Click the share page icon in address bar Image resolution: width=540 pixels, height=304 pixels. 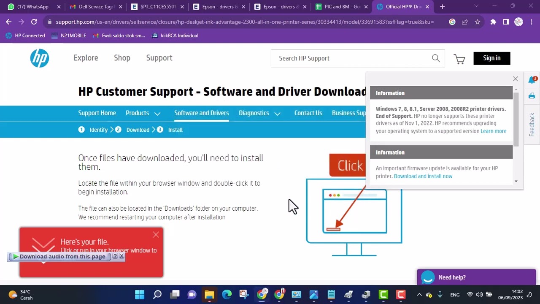point(465,22)
